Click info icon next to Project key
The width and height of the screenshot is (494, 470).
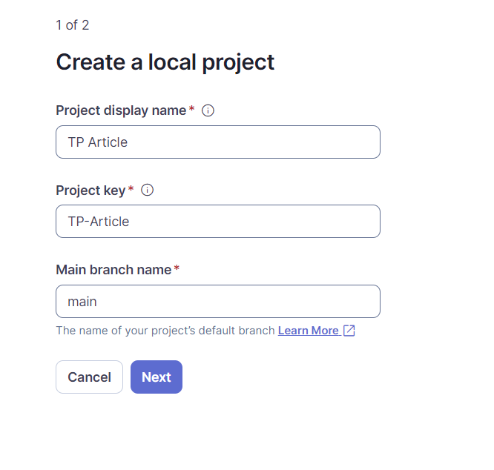pos(147,190)
